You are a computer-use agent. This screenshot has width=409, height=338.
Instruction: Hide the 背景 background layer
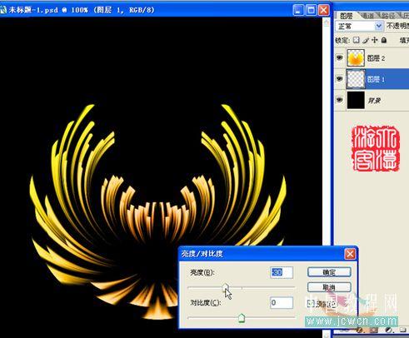[x=340, y=100]
